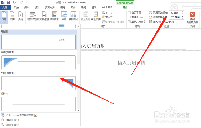Click the header gallery scrollbar thumb
Viewport: 201px width, 128px height.
(78, 72)
